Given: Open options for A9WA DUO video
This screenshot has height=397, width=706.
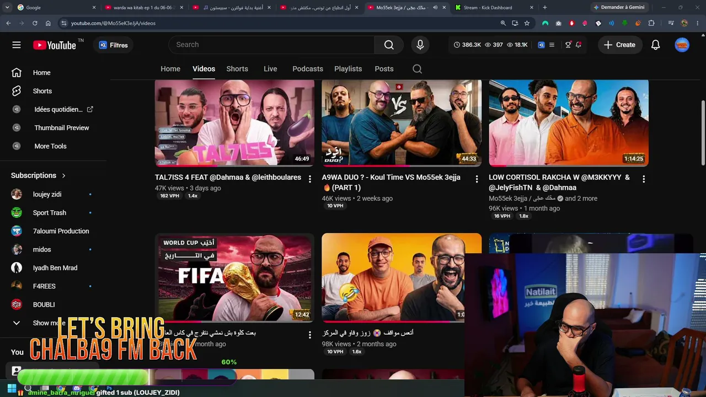Looking at the screenshot, I should (477, 179).
